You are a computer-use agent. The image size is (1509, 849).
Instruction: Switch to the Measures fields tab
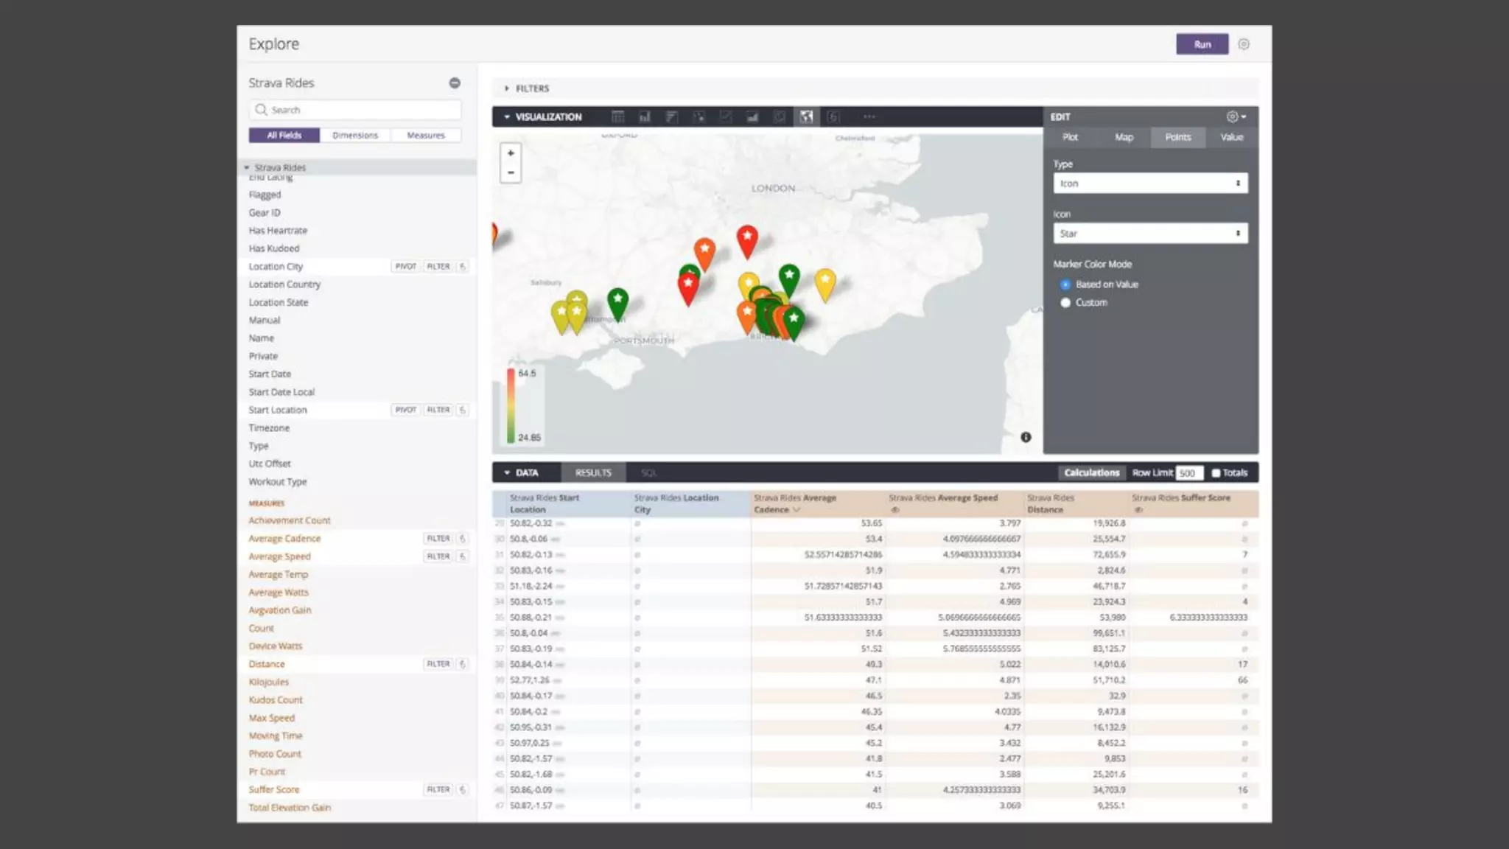click(426, 136)
